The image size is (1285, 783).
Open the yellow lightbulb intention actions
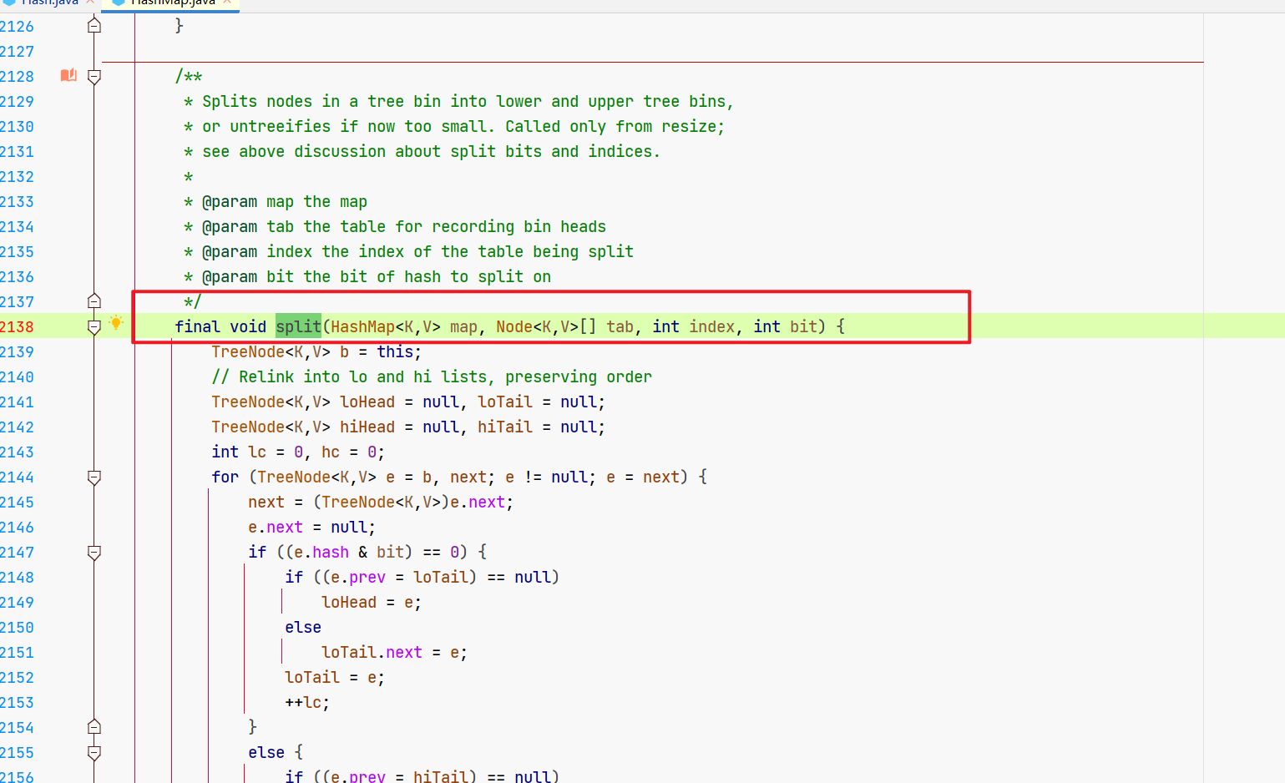coord(116,323)
